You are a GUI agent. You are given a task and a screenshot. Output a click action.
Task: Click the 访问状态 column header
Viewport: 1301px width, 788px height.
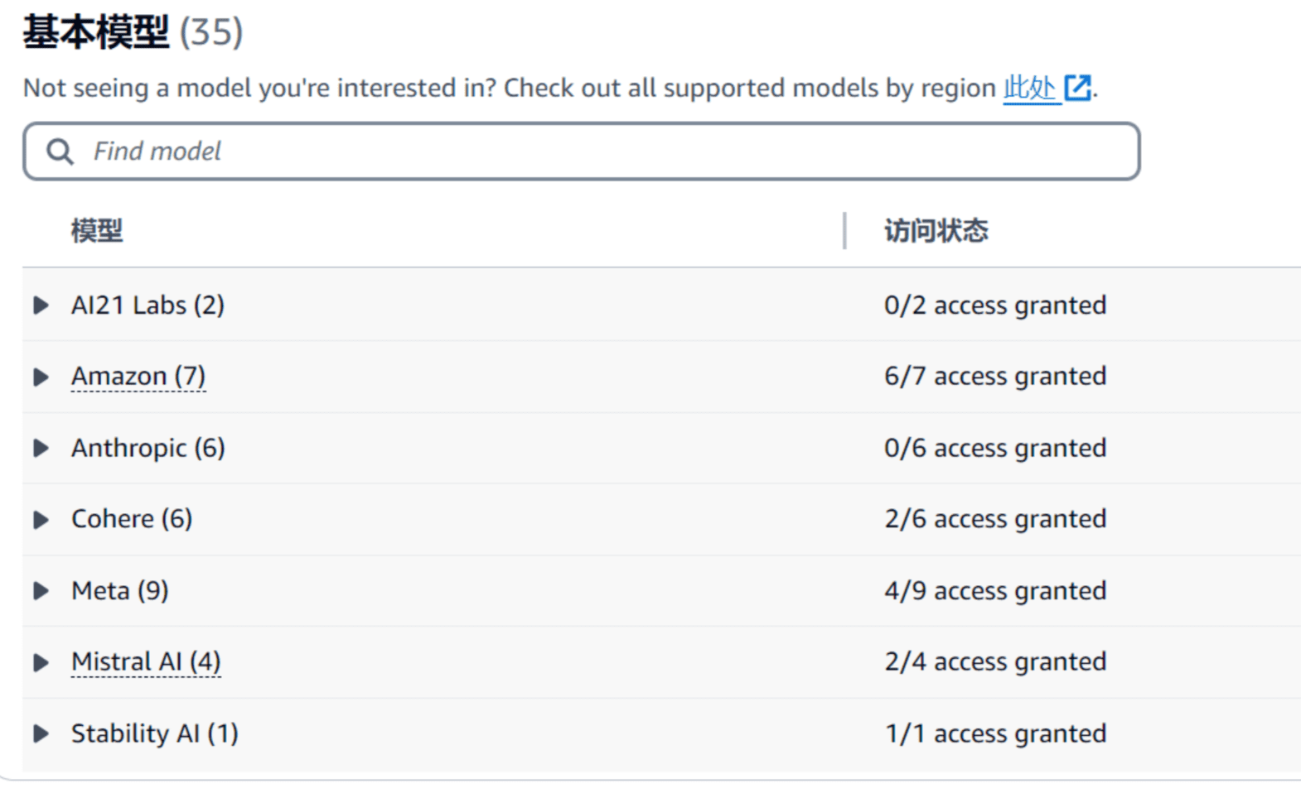point(936,231)
